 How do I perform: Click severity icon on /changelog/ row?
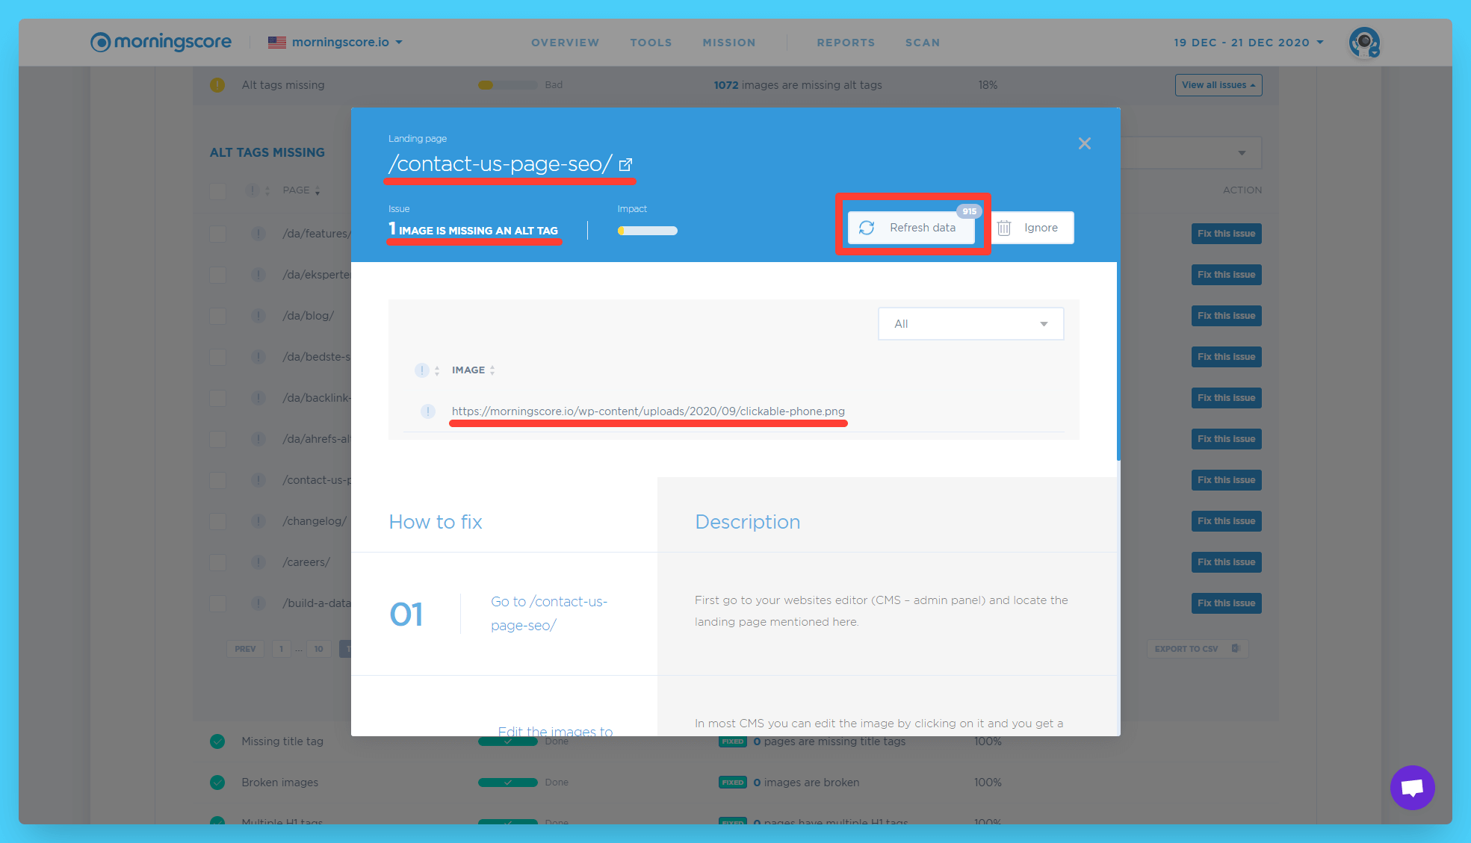point(258,521)
